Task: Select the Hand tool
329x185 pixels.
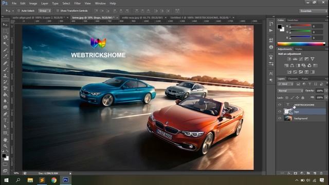Action: [5, 139]
